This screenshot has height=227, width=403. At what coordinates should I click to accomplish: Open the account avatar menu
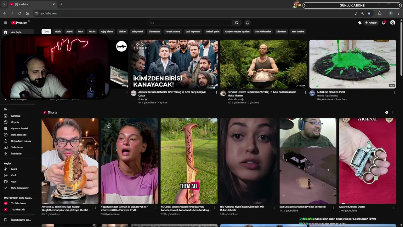coord(393,23)
